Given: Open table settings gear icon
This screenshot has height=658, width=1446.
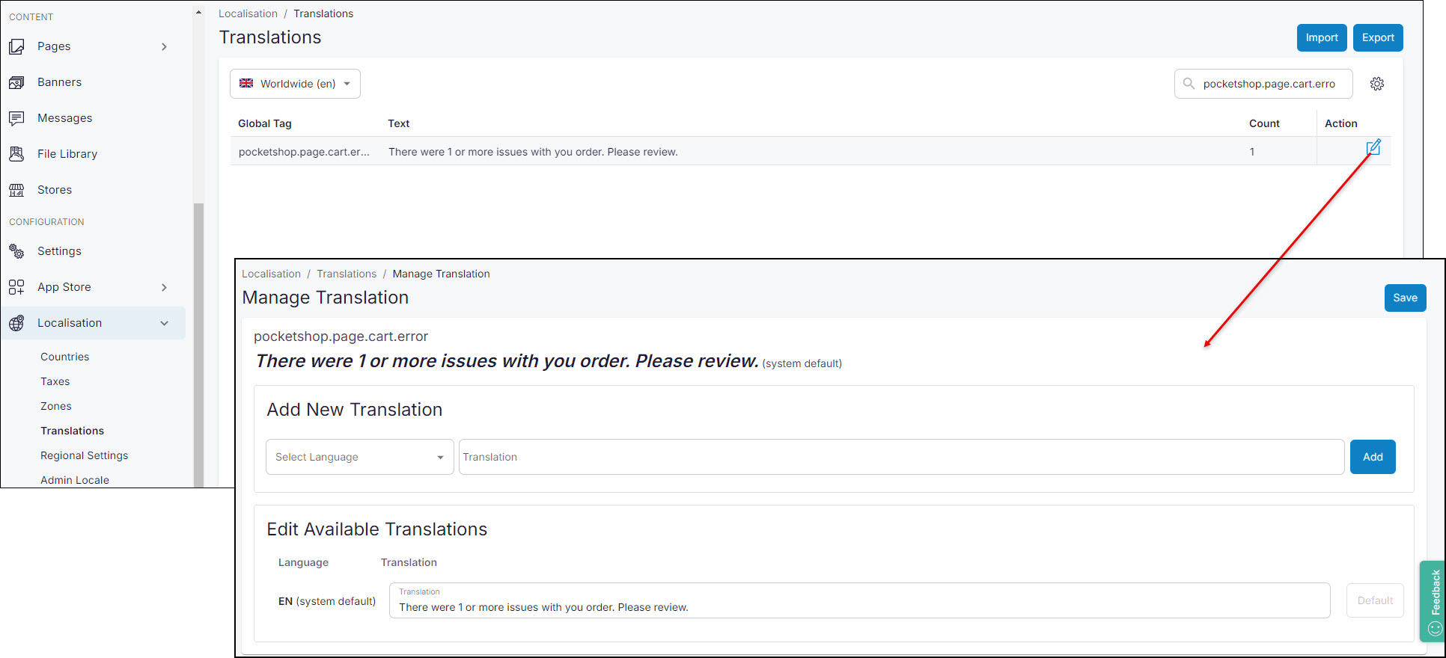Looking at the screenshot, I should [x=1376, y=84].
